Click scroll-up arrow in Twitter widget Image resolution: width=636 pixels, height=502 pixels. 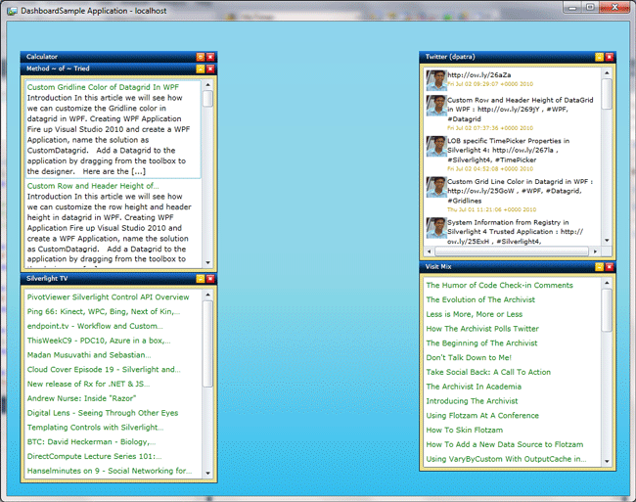(x=607, y=73)
